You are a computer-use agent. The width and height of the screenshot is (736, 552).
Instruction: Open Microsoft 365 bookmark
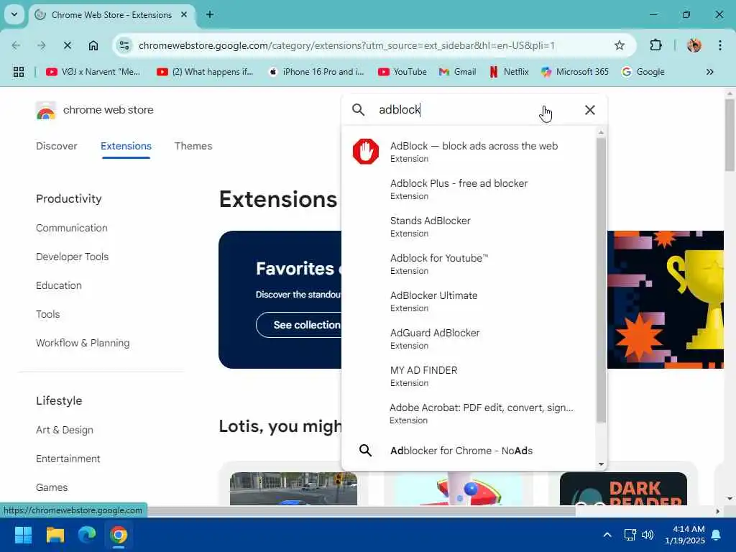(x=574, y=72)
